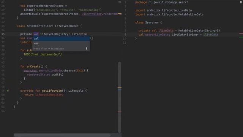243x137 pixels.
Task: Click the 'onCreate' function name
Action: coord(33,67)
